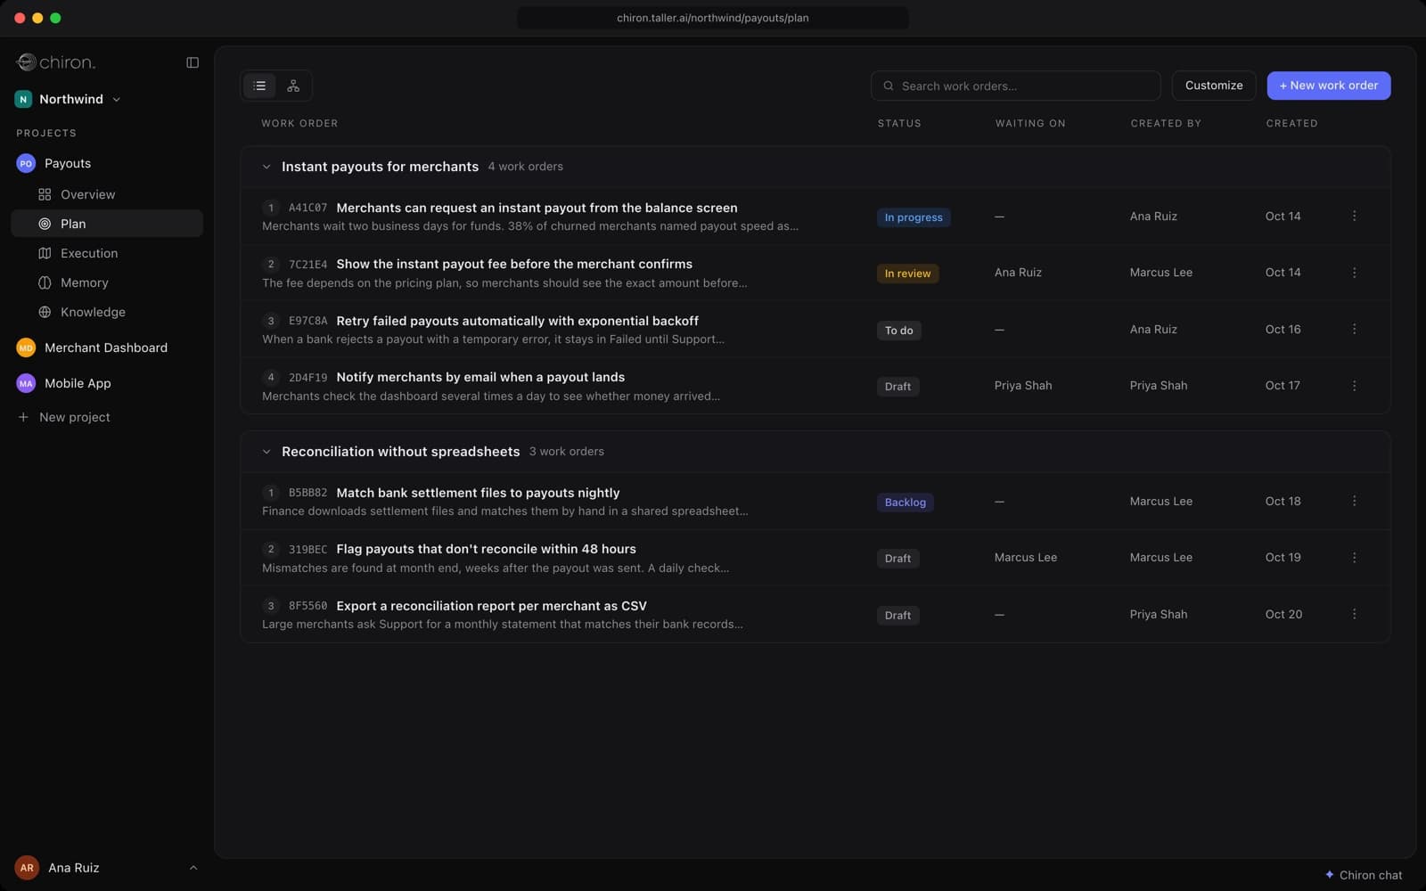1426x891 pixels.
Task: Click the STATUS column header
Action: pos(899,123)
